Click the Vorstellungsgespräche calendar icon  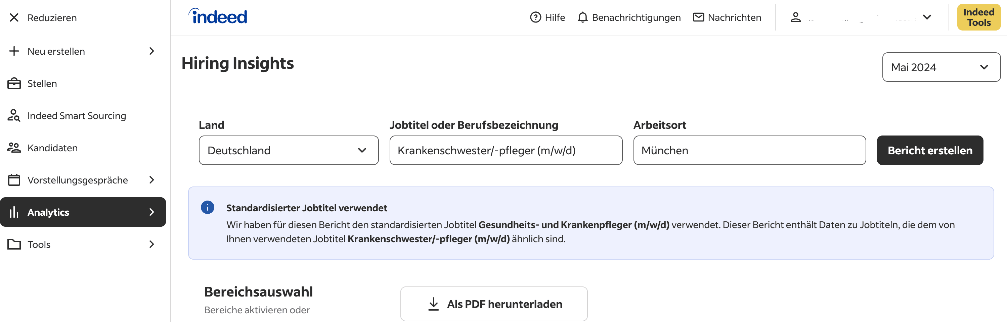click(14, 179)
